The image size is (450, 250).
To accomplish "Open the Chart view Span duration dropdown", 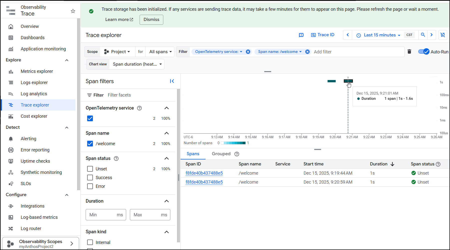I will 137,64.
